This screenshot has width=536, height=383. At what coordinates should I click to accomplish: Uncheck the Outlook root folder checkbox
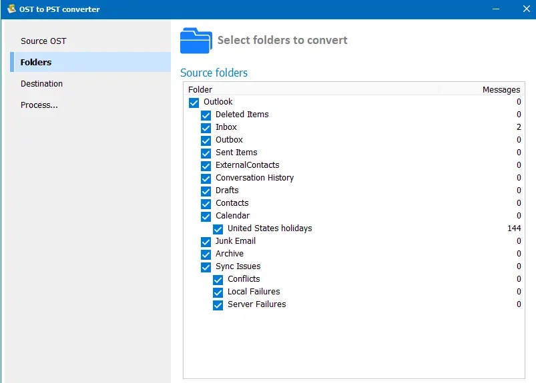(x=194, y=103)
